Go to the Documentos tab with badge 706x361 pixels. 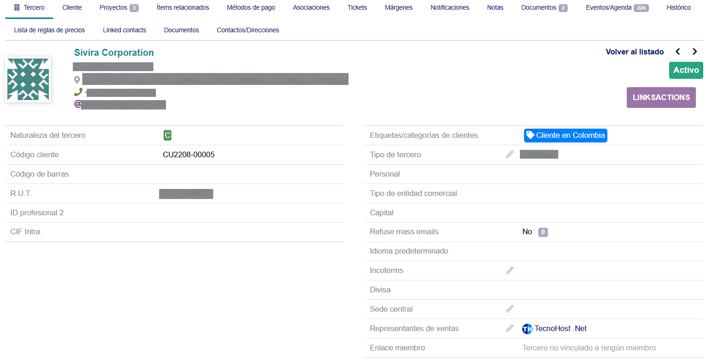coord(544,8)
